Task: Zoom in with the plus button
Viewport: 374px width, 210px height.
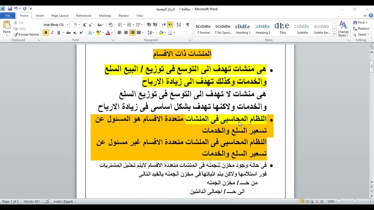Action: [371, 202]
